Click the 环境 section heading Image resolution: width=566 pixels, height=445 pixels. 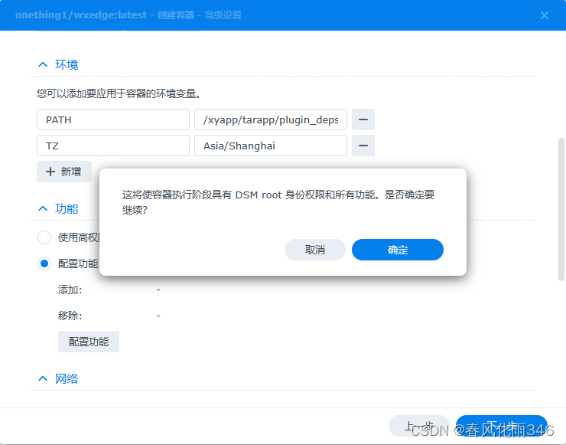67,65
